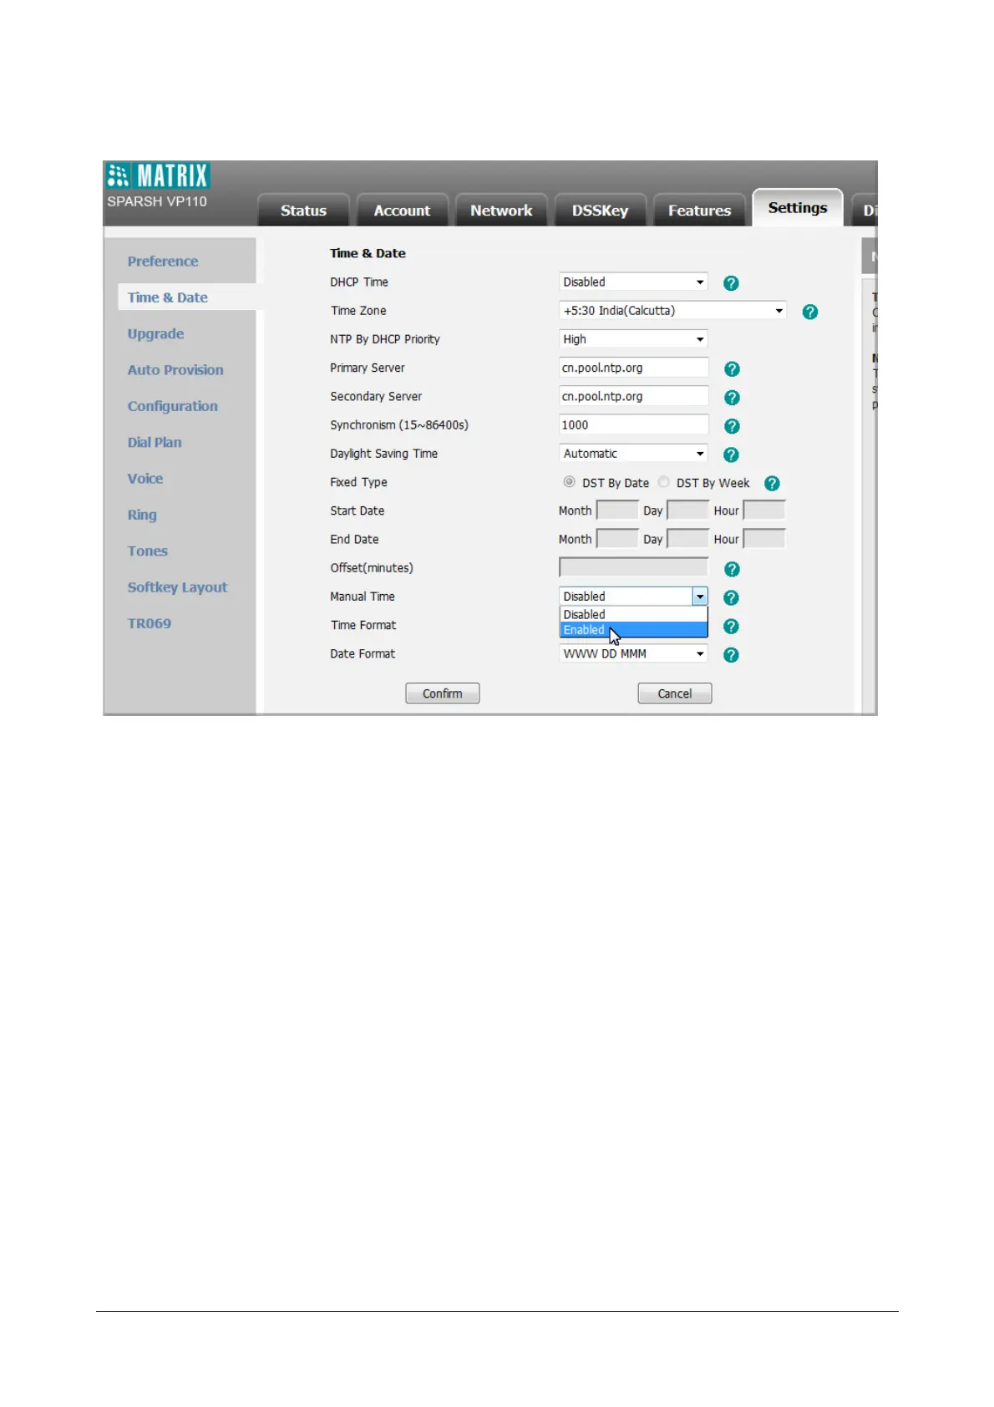Select the DST By Date radio button

[x=569, y=482]
